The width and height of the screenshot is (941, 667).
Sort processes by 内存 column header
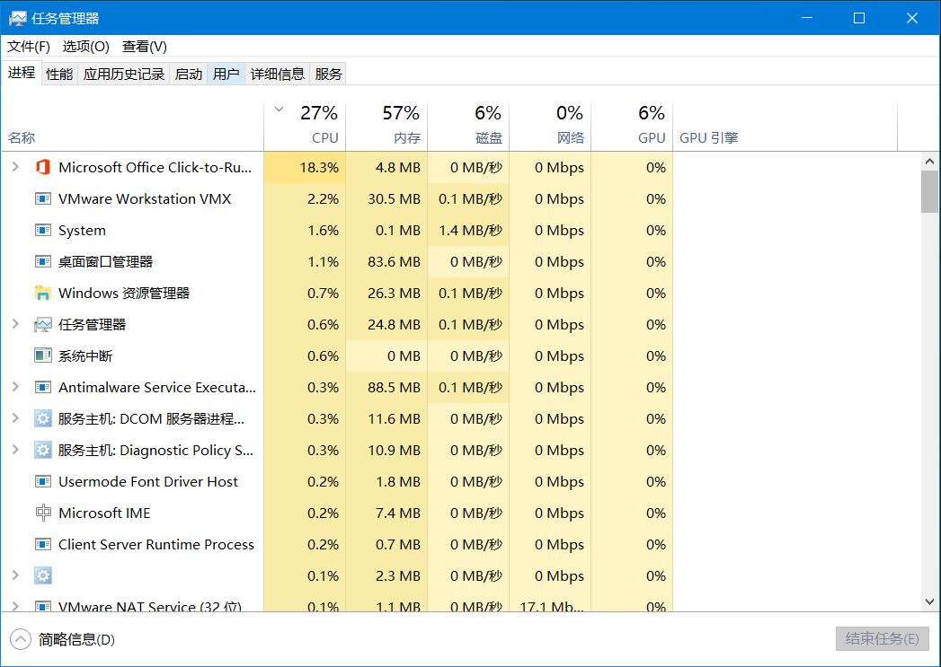coord(386,125)
